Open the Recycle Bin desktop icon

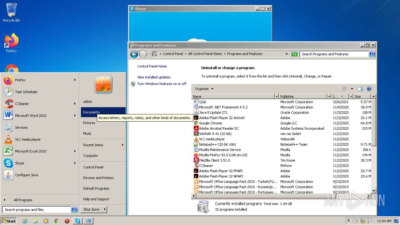point(11,12)
